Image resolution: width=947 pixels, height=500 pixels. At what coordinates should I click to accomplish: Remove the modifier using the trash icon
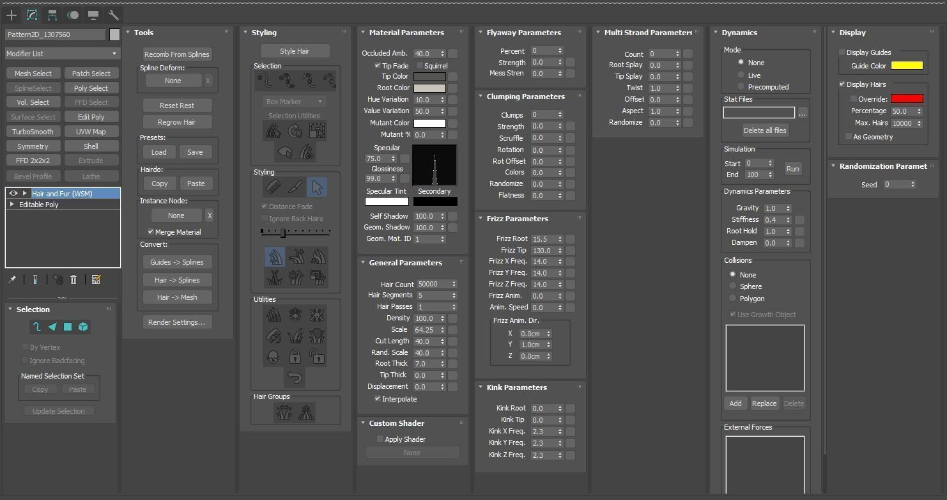73,279
